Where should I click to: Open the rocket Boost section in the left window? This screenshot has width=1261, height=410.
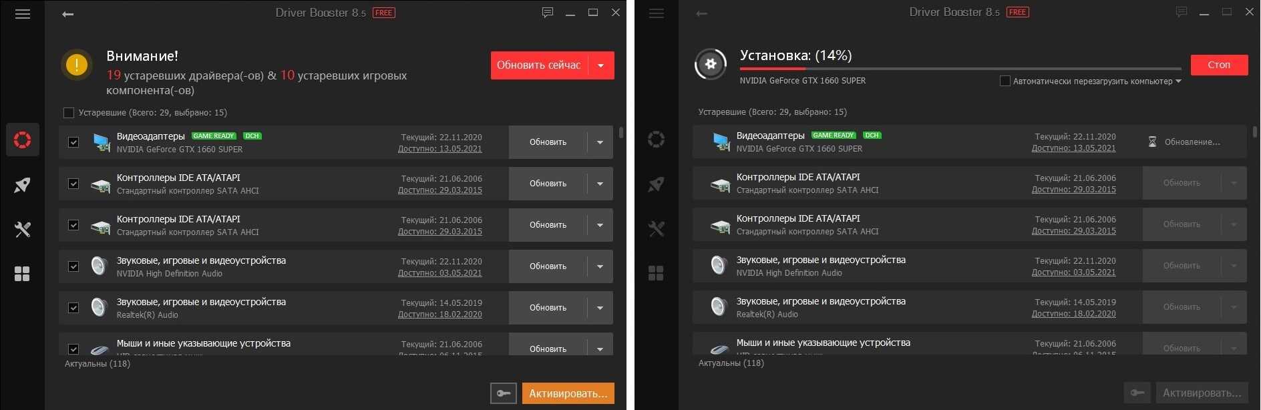(x=23, y=185)
